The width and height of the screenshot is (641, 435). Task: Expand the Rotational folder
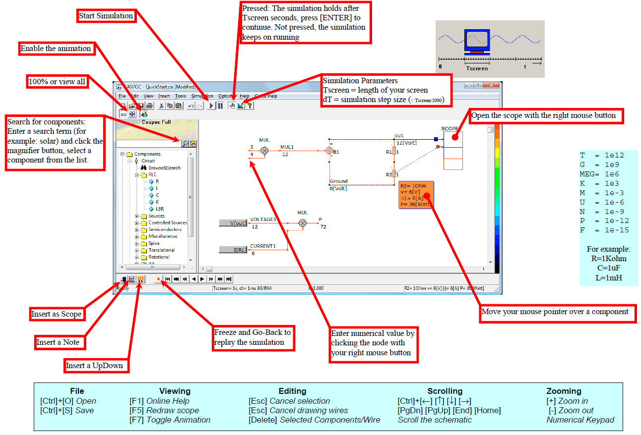(137, 257)
